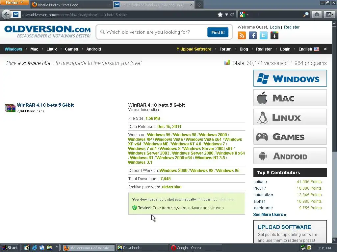Open Linux in the nav bar
The width and height of the screenshot is (337, 252).
click(52, 49)
